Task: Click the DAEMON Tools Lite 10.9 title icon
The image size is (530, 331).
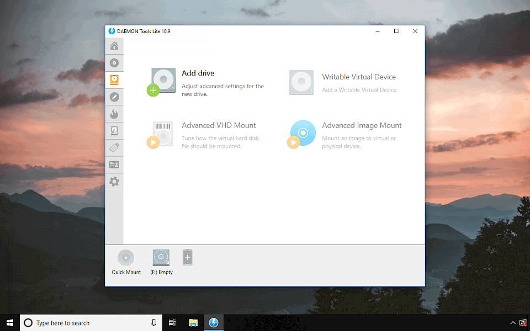Action: (112, 31)
